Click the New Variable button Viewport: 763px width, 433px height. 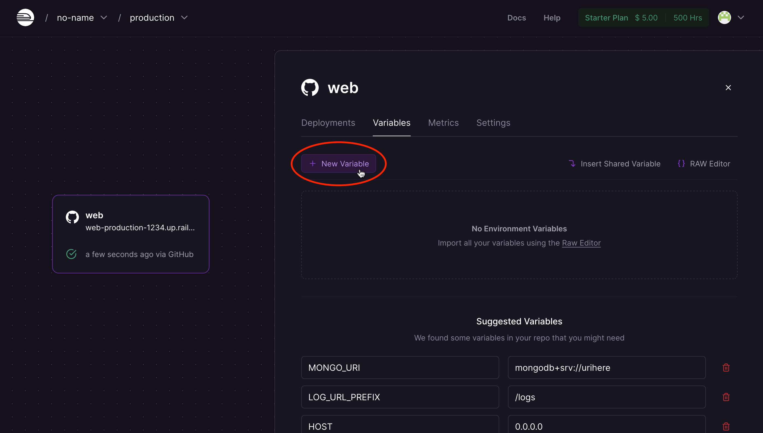(x=339, y=163)
